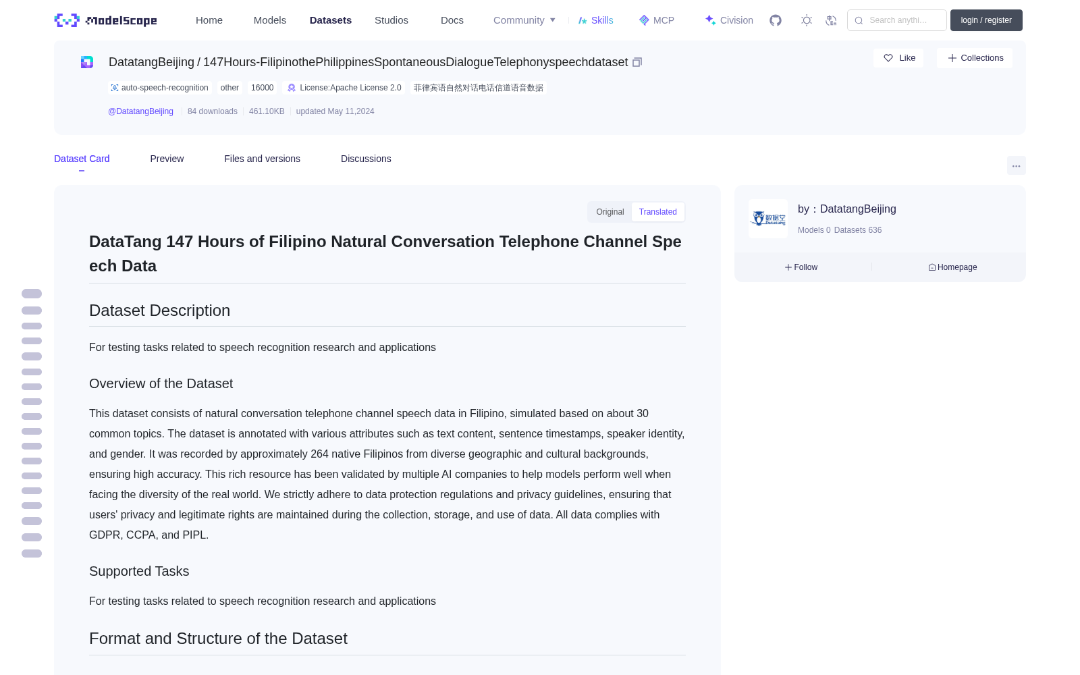Click the DataTang 147 Hours main title
1080x675 pixels.
385,254
